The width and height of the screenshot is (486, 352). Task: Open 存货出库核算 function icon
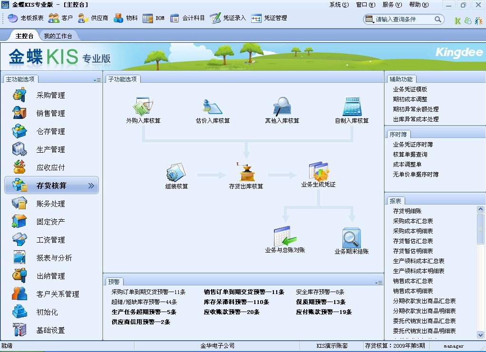(x=246, y=172)
